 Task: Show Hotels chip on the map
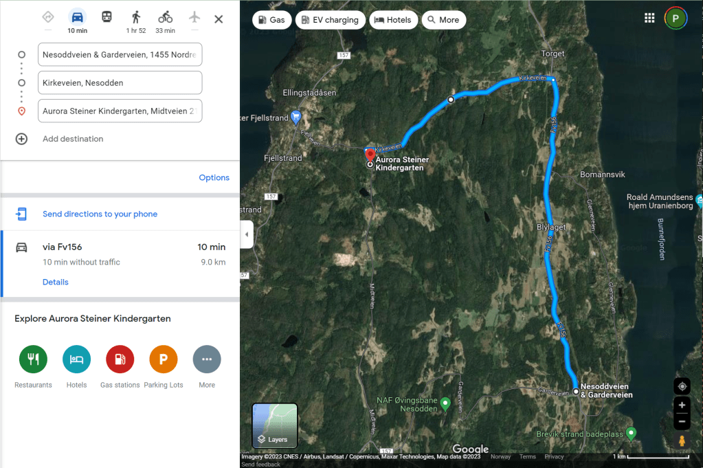point(393,20)
